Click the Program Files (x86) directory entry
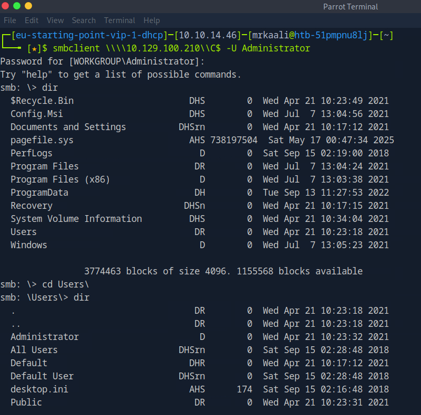This screenshot has height=415, width=421. coord(60,179)
